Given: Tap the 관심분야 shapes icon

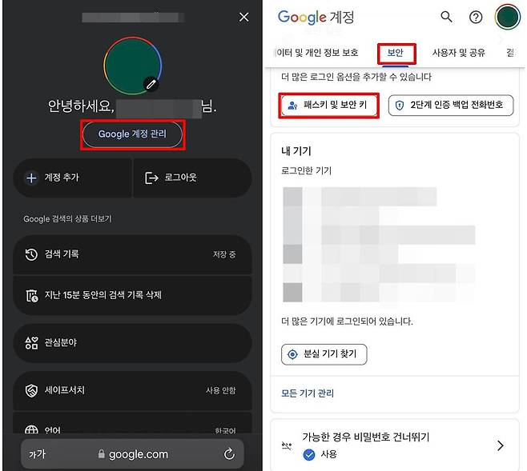Looking at the screenshot, I should [31, 343].
